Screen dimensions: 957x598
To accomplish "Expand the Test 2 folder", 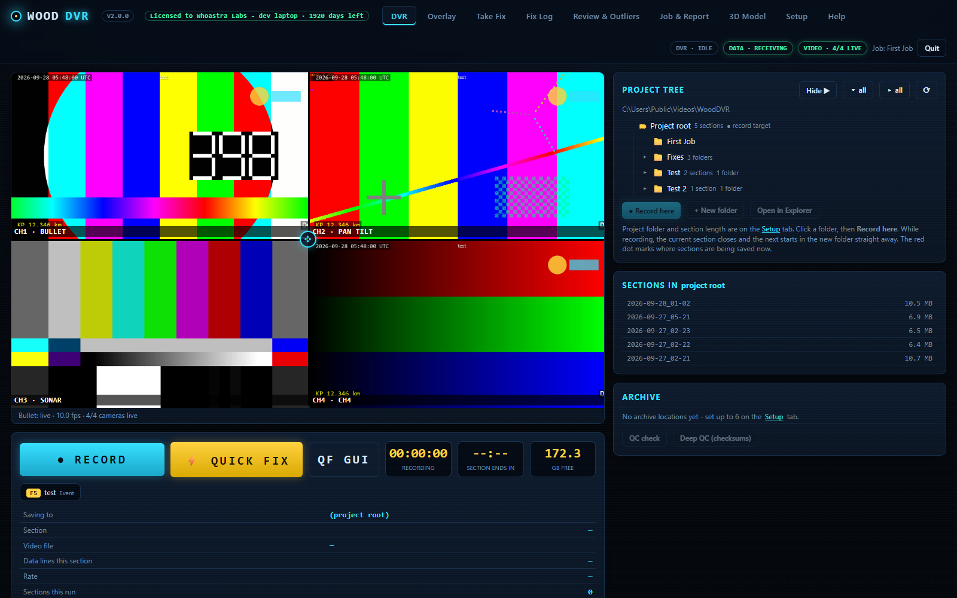I will pos(645,188).
